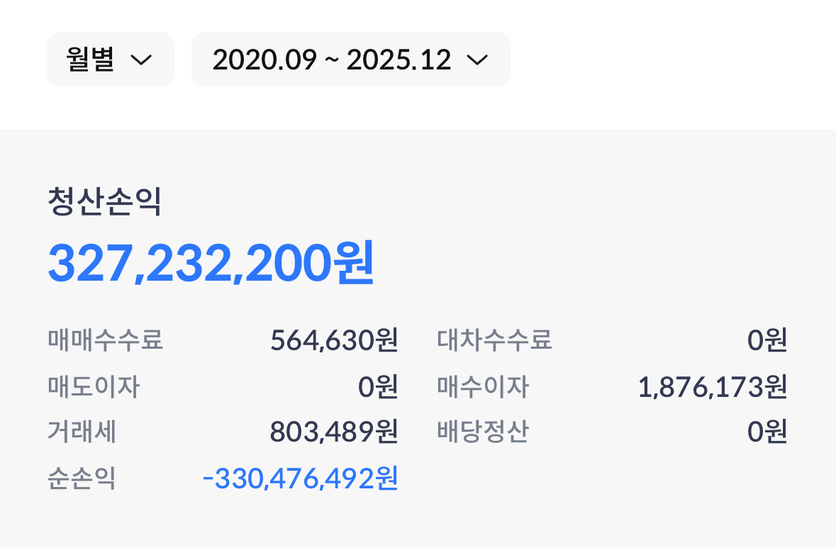
Task: Select the 803,489원 transaction tax value
Action: pos(334,432)
